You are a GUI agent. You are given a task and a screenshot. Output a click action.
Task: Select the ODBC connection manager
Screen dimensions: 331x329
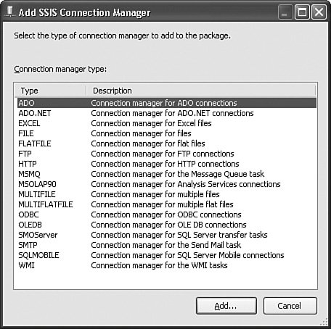tap(167, 215)
